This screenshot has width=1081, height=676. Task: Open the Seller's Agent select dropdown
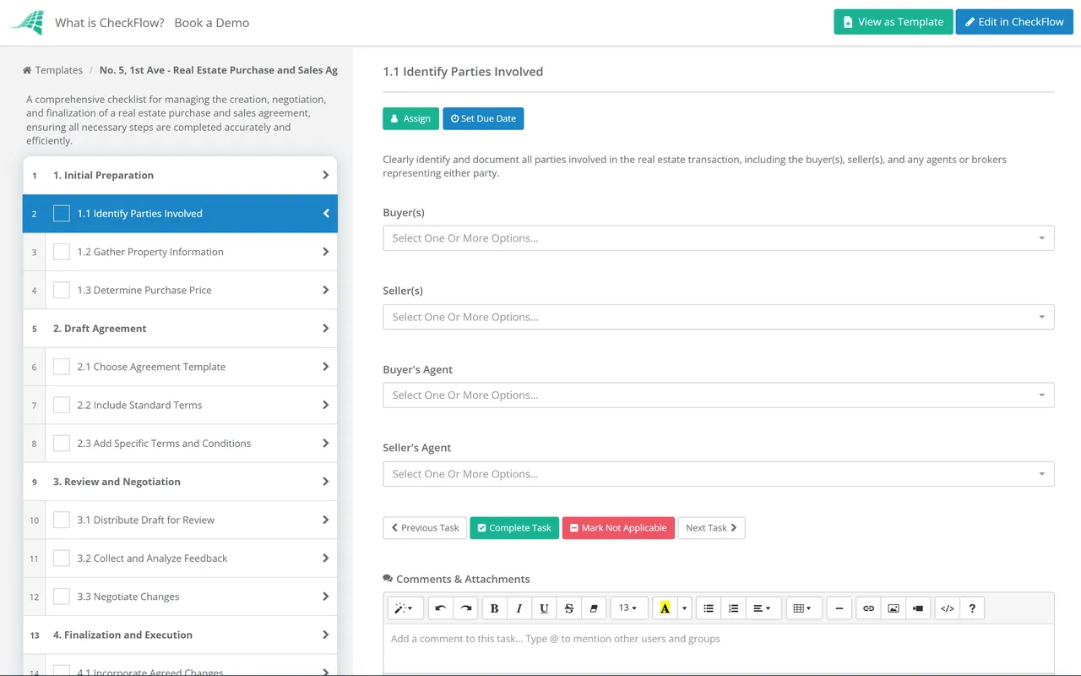pyautogui.click(x=719, y=474)
